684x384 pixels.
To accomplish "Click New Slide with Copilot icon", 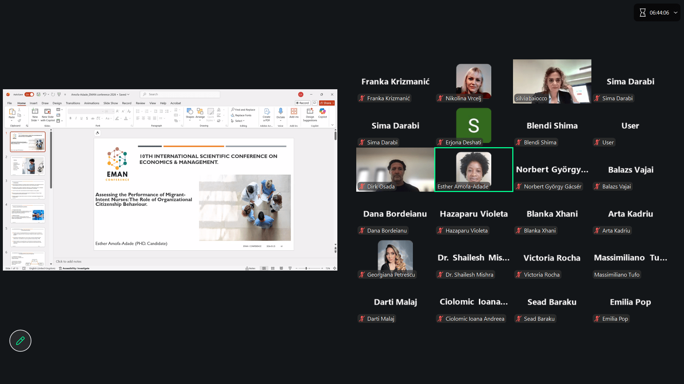I will tap(47, 112).
